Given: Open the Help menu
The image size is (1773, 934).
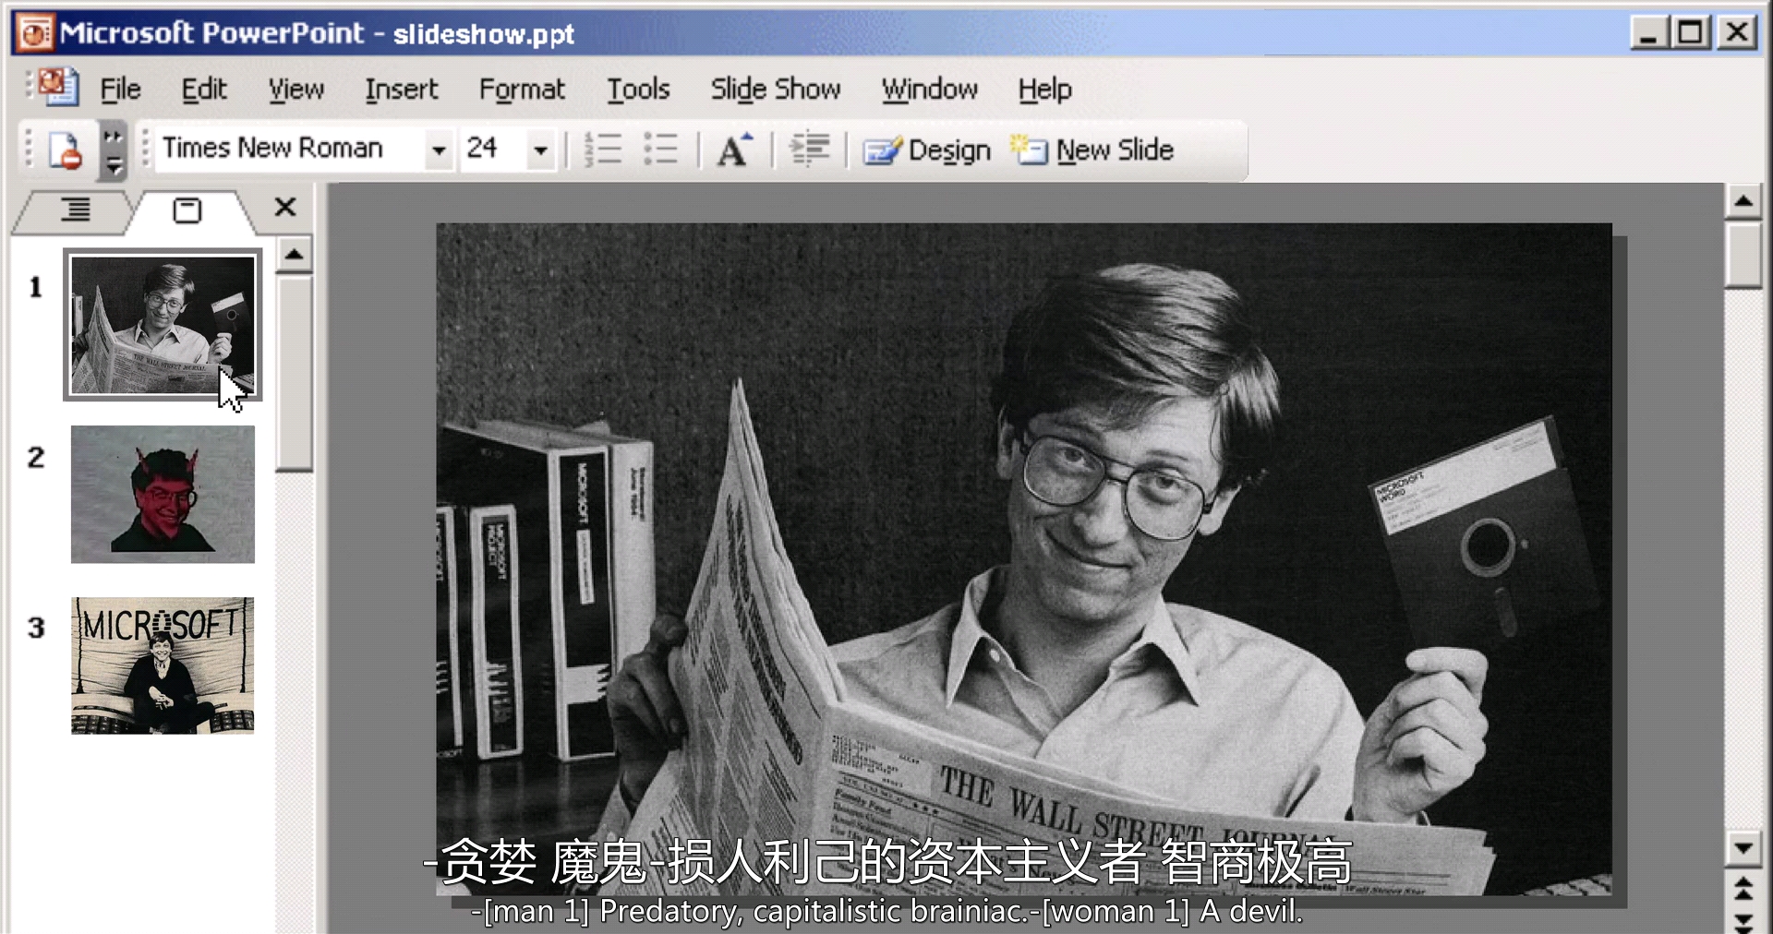Looking at the screenshot, I should pos(1045,90).
